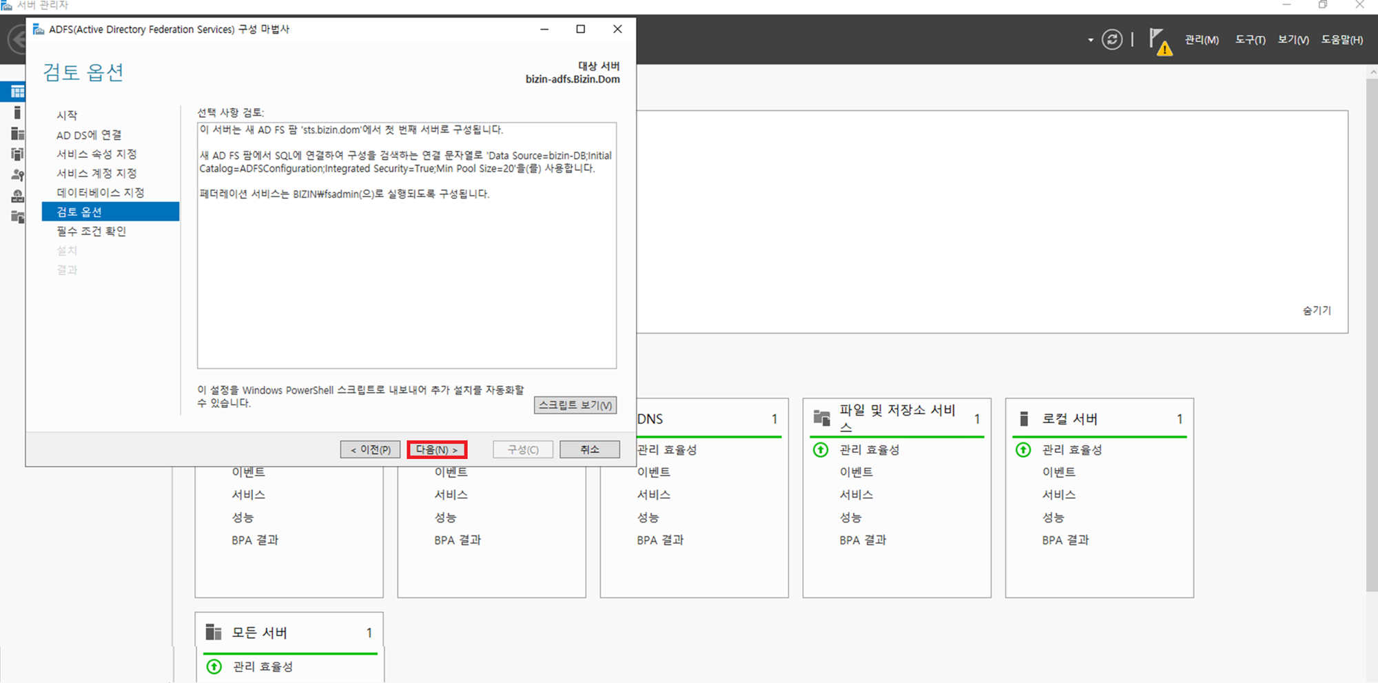Click the 숨기기 link in welcome tile
The image size is (1378, 683).
[x=1317, y=310]
